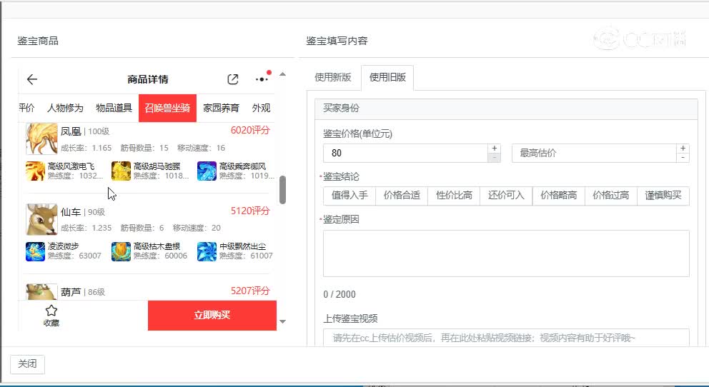Click the 鉴定原因 text area
709x387 pixels.
tap(506, 253)
